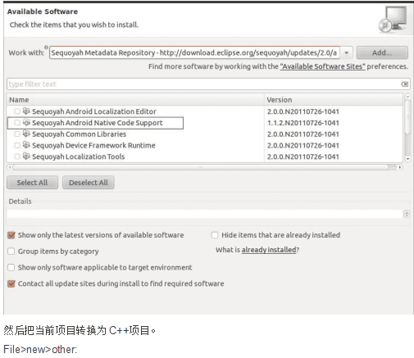This screenshot has height=358, width=414.
Task: Click the Sequoyah Device Framework Runtime icon
Action: tap(26, 145)
